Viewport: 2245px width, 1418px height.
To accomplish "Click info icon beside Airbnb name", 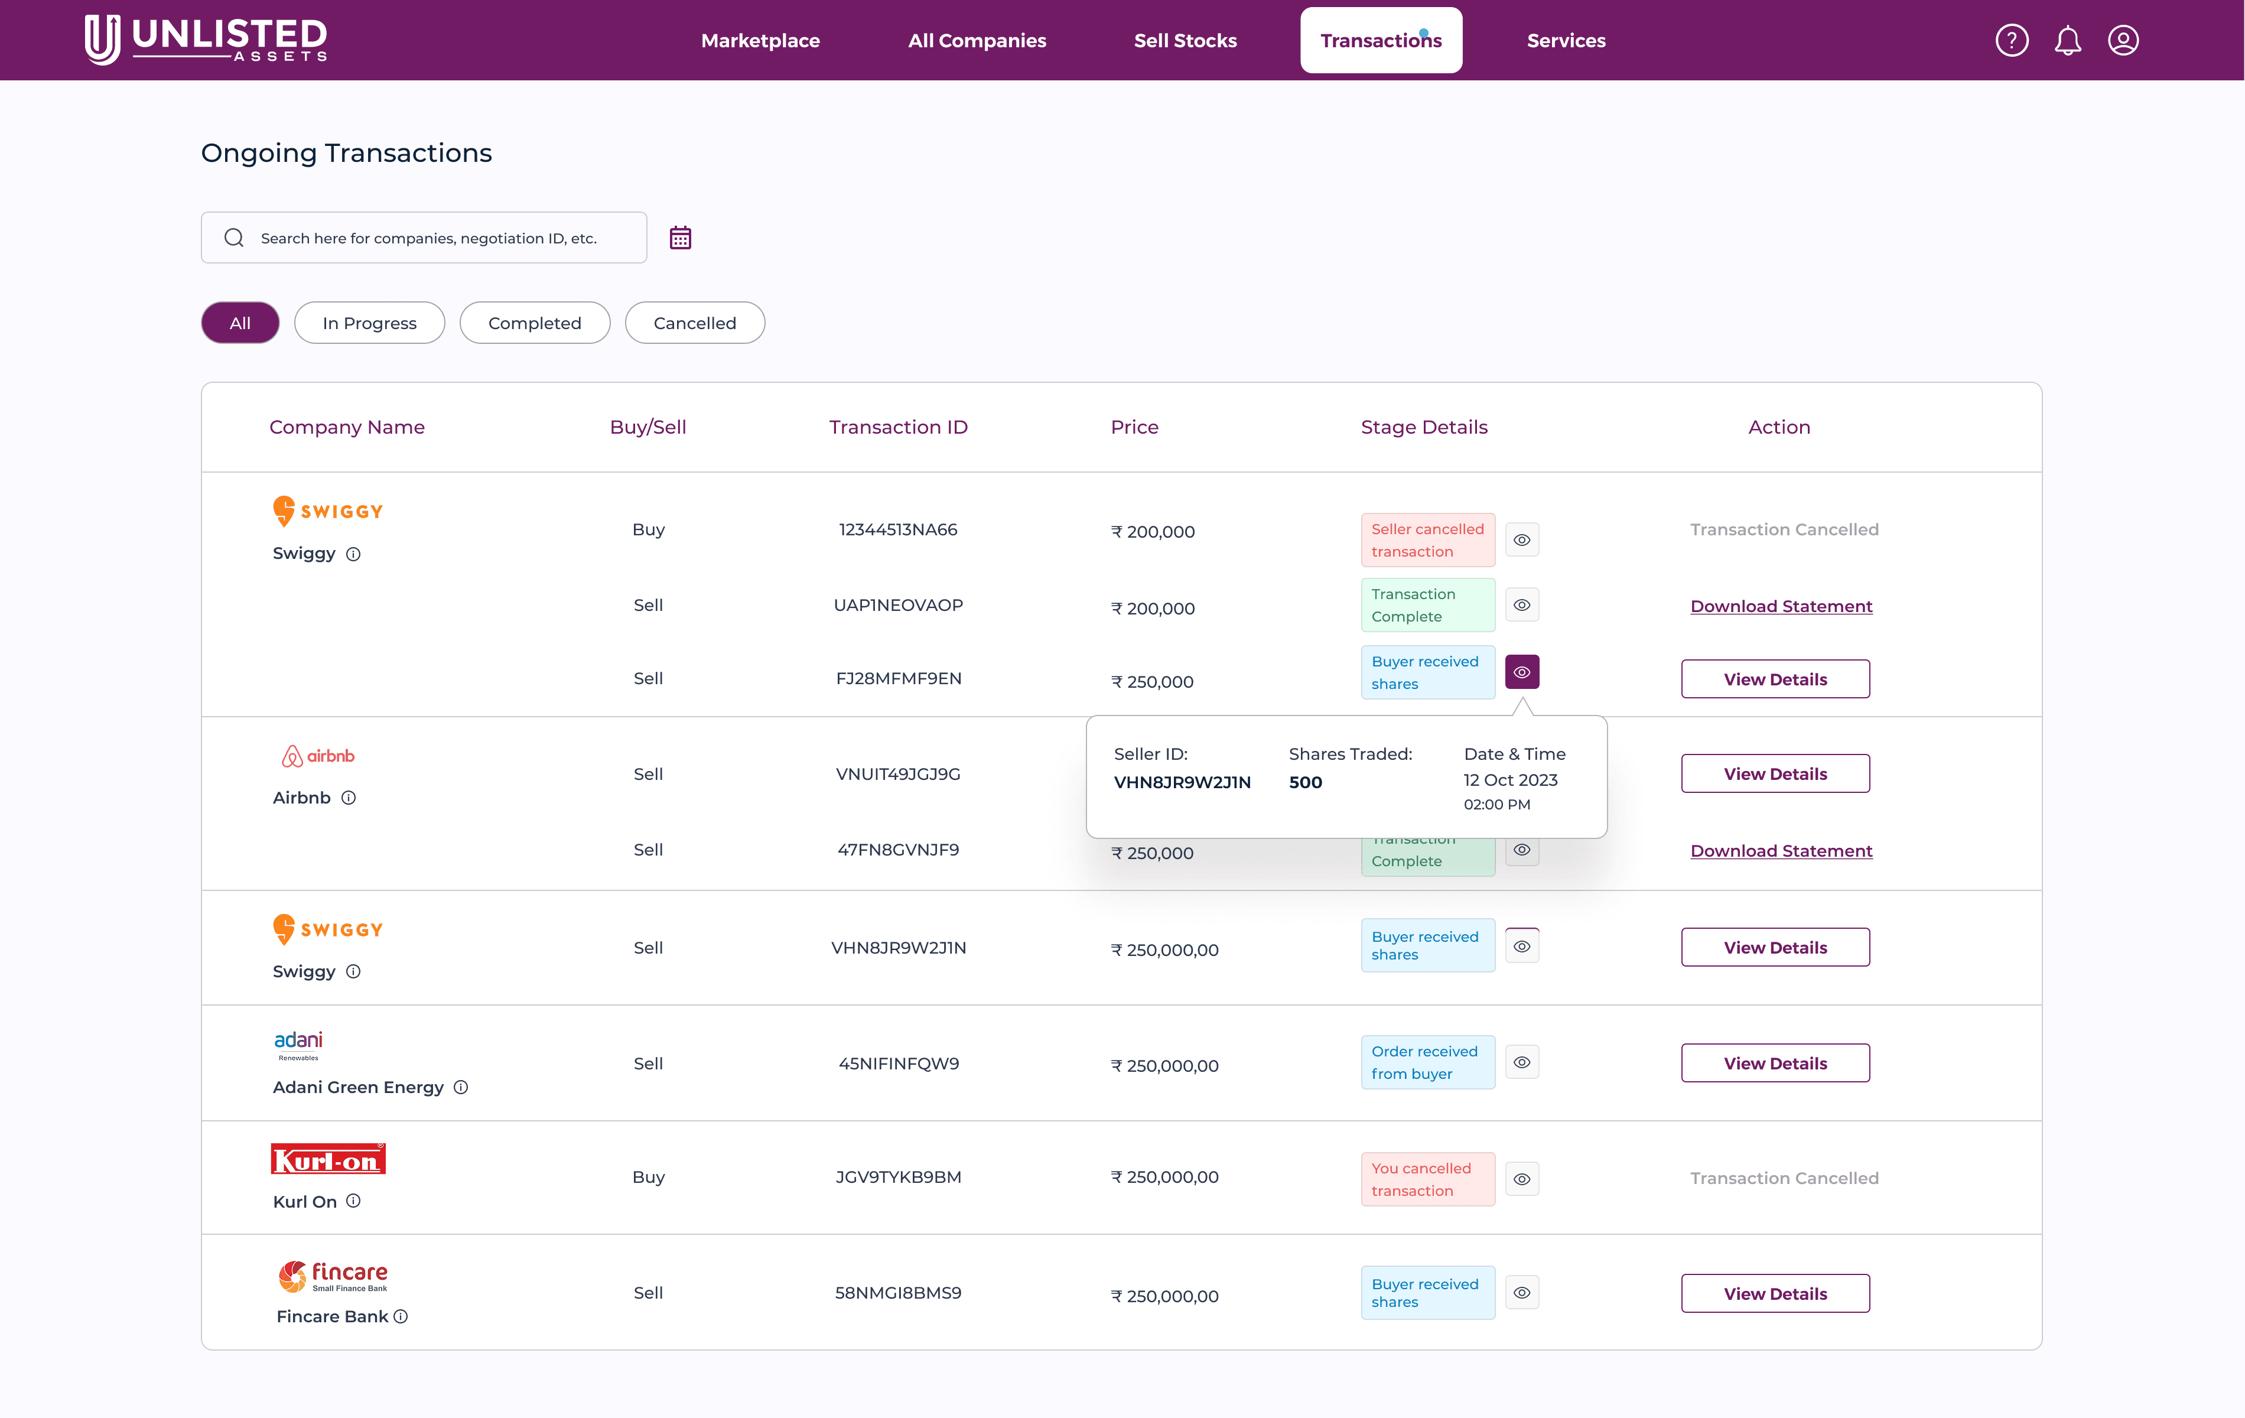I will click(349, 797).
